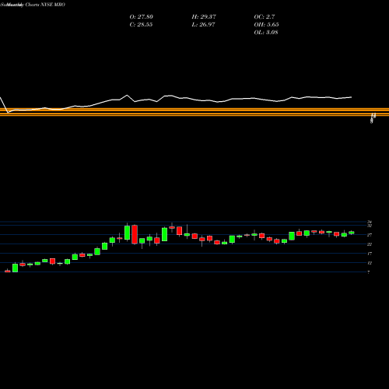Click the 17 price axis label
This screenshot has height=389, width=389.
[370, 254]
